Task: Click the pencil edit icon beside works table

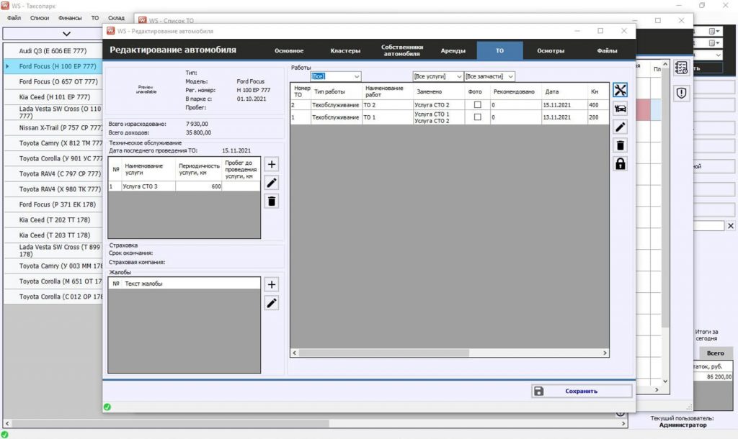Action: click(621, 127)
